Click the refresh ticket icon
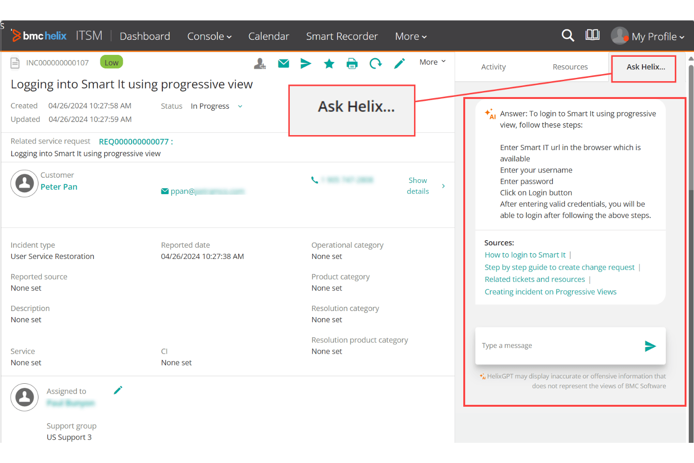 [376, 63]
